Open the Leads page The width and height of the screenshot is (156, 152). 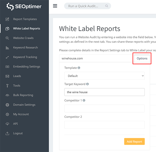point(17,76)
